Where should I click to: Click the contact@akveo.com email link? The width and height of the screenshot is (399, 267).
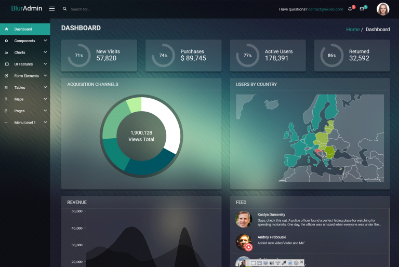coord(325,9)
